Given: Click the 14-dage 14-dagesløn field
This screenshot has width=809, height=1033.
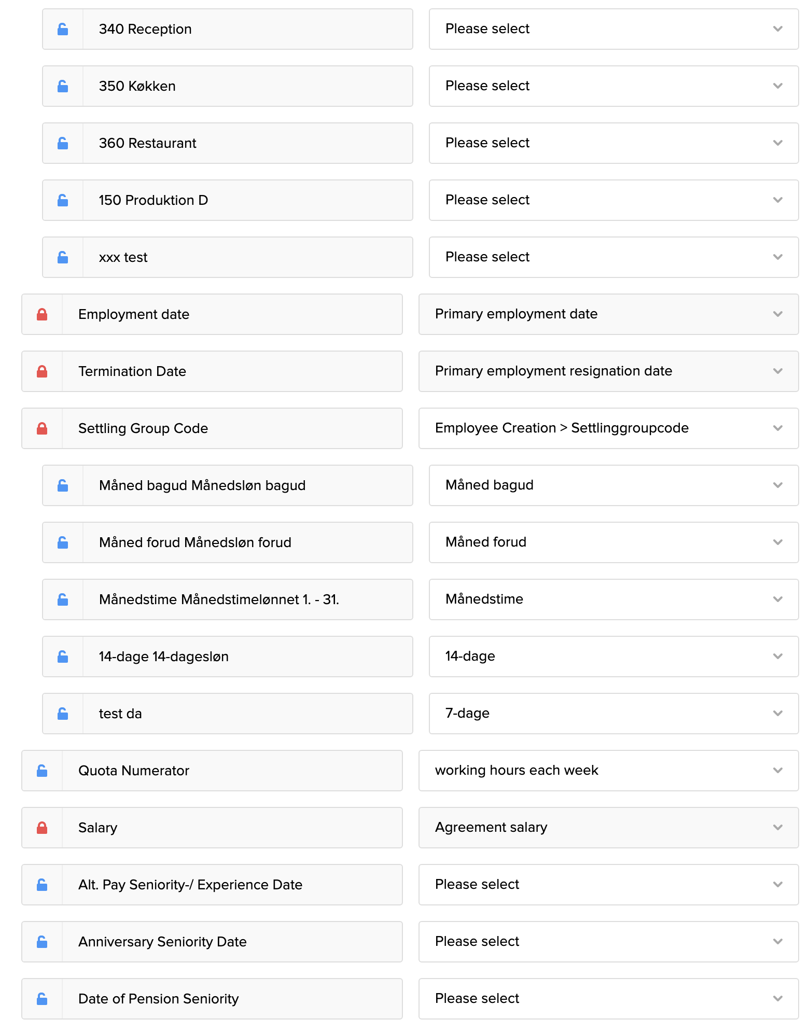Looking at the screenshot, I should 247,657.
